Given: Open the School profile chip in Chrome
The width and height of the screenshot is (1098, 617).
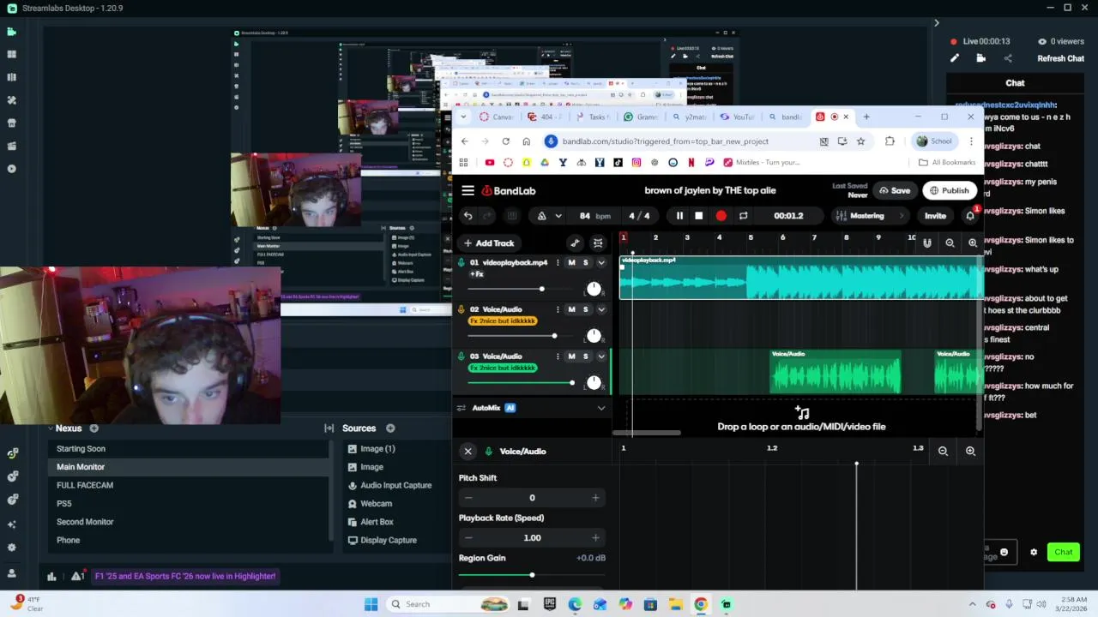Looking at the screenshot, I should coord(934,141).
